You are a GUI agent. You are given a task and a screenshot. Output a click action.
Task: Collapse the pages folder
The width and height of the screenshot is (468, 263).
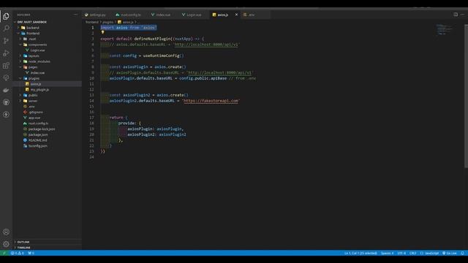tap(33, 67)
